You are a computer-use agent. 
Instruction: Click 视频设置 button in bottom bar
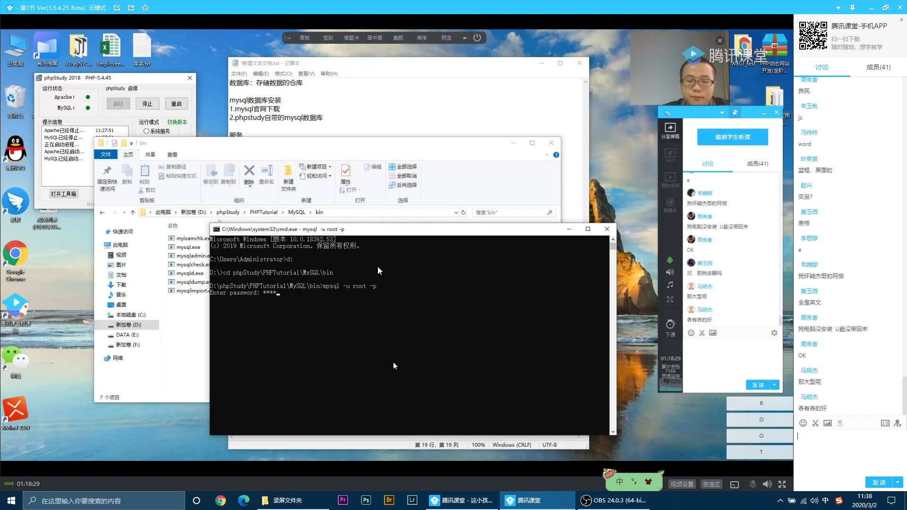[x=682, y=484]
